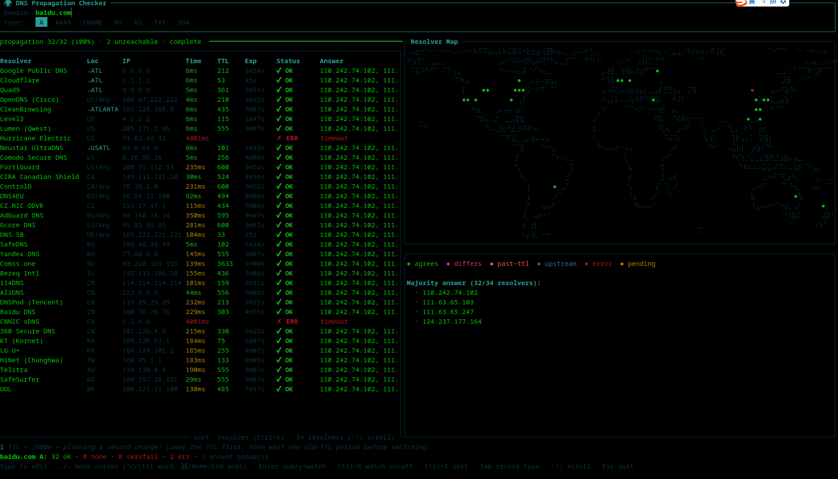Click the OK checkmark for Quad9 row
838x479 pixels.
pyautogui.click(x=279, y=90)
